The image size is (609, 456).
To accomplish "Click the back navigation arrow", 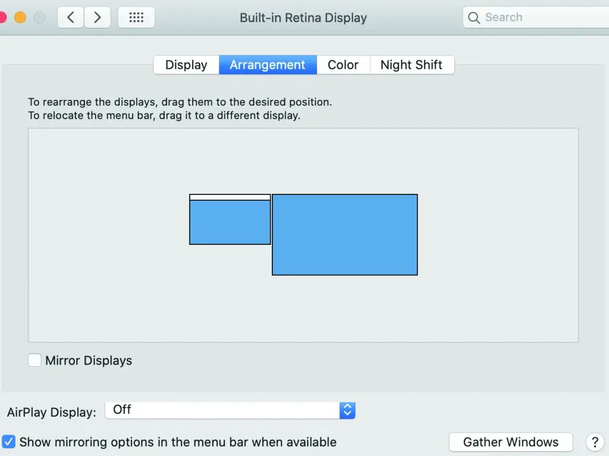I will [71, 18].
